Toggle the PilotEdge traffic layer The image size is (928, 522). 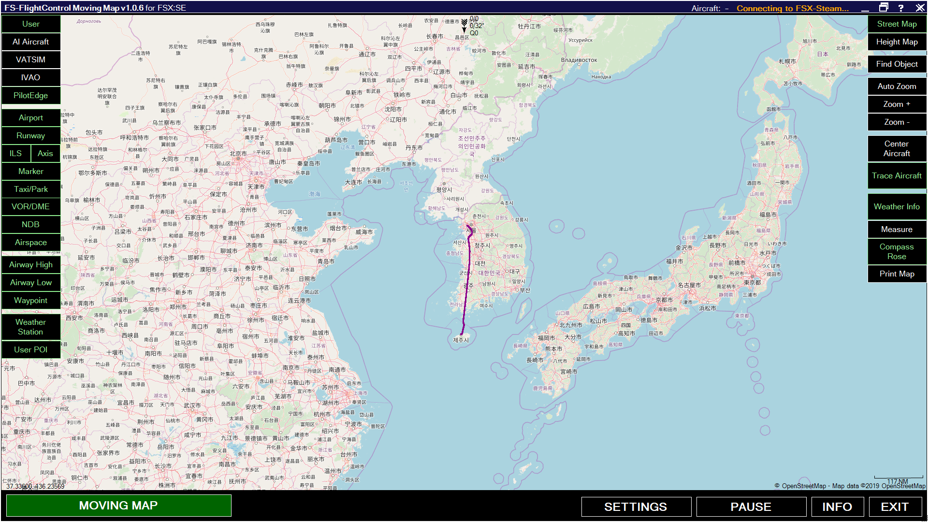pyautogui.click(x=31, y=95)
